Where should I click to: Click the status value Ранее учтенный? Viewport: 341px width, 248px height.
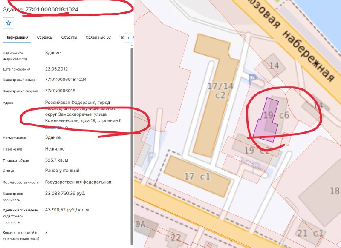[62, 171]
